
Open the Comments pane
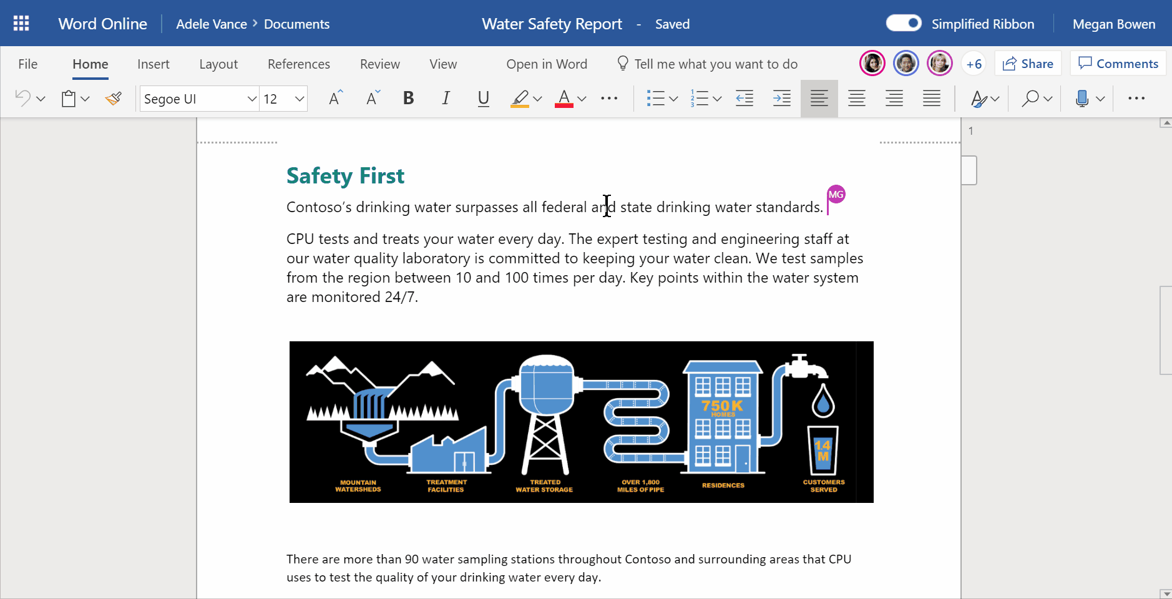[x=1118, y=64]
